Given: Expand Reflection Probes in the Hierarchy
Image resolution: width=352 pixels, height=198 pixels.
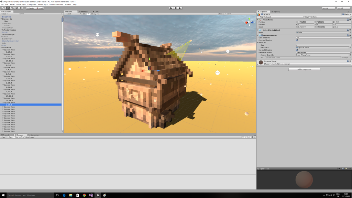Looking at the screenshot, I should [1, 30].
